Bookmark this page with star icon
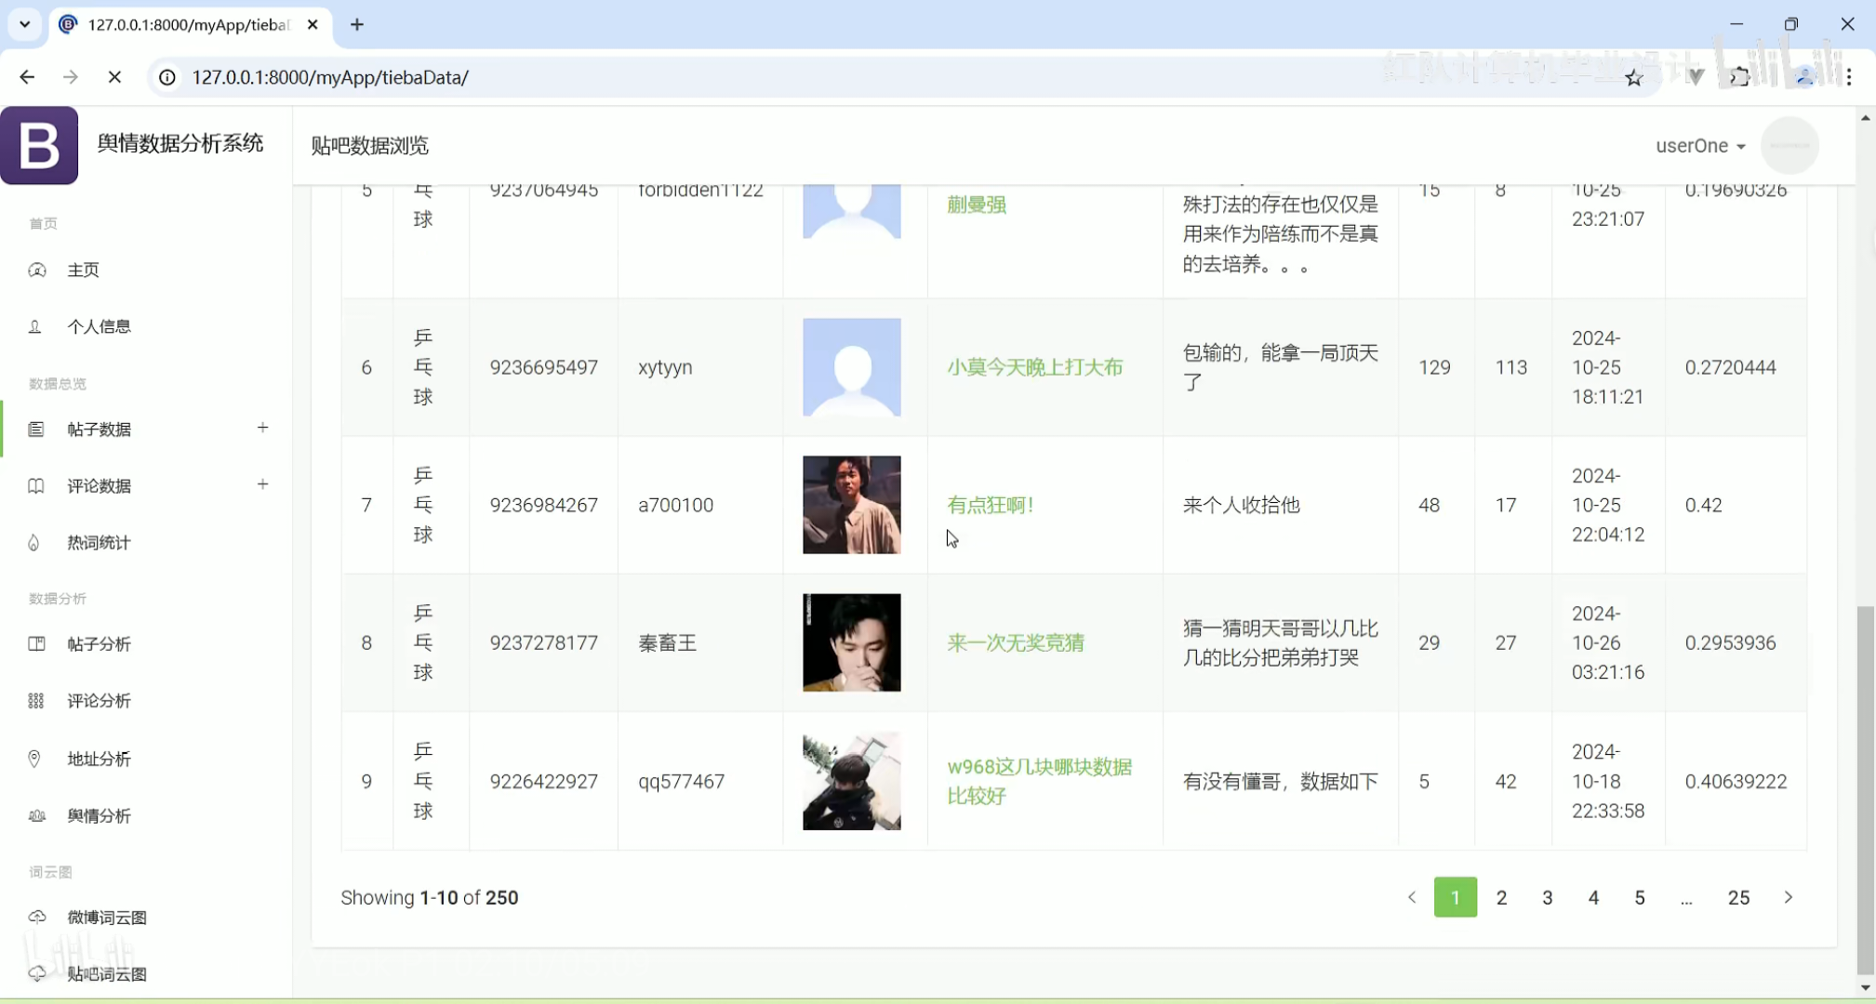The image size is (1876, 1004). tap(1633, 78)
